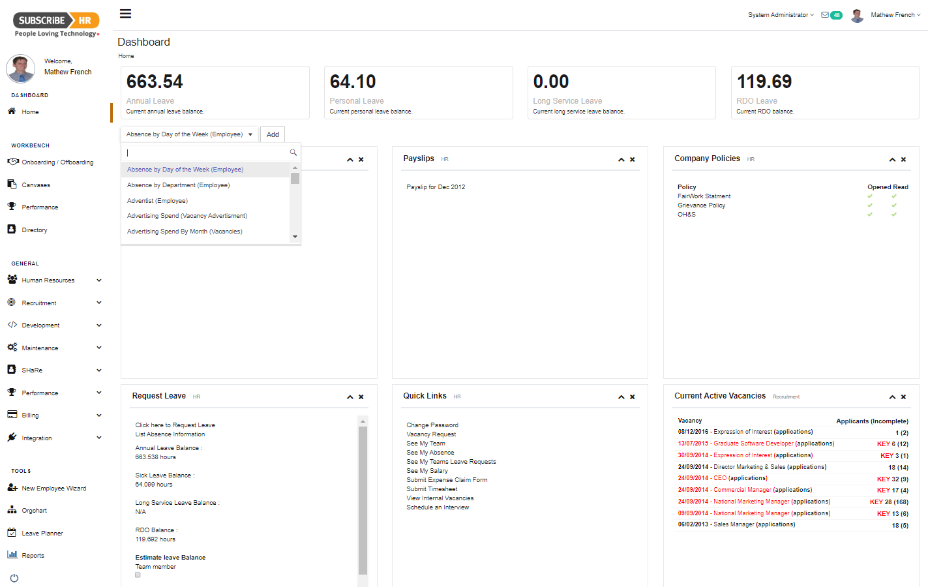The width and height of the screenshot is (928, 587).
Task: Click the power logout icon
Action: coord(14,578)
